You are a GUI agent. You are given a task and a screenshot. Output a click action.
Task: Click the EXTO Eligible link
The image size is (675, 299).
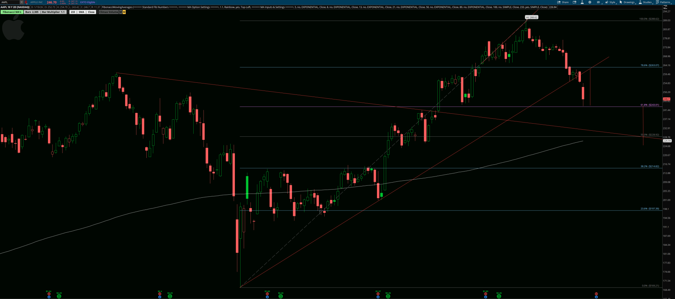87,2
